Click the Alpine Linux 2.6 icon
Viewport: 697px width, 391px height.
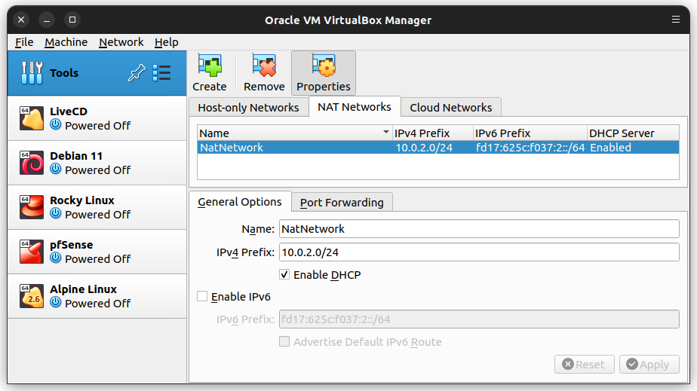[32, 295]
